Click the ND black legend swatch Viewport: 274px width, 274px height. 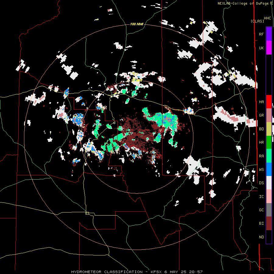269,237
